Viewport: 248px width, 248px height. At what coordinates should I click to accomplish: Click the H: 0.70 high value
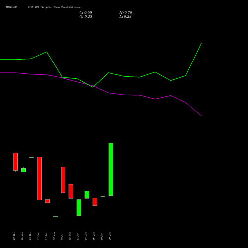click(125, 12)
